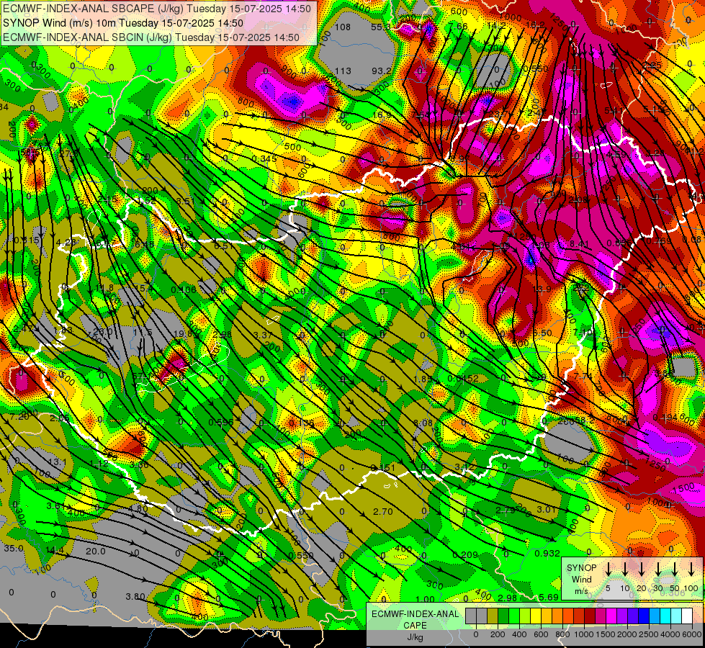Click the station value 3.51
Viewport: 705px width, 648px height.
pyautogui.click(x=185, y=201)
